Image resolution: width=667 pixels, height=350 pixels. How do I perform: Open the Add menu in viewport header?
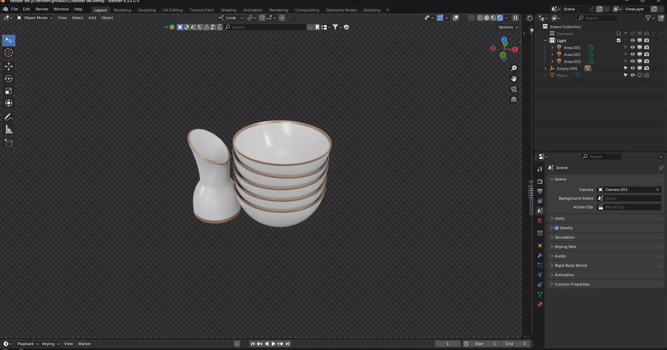92,18
